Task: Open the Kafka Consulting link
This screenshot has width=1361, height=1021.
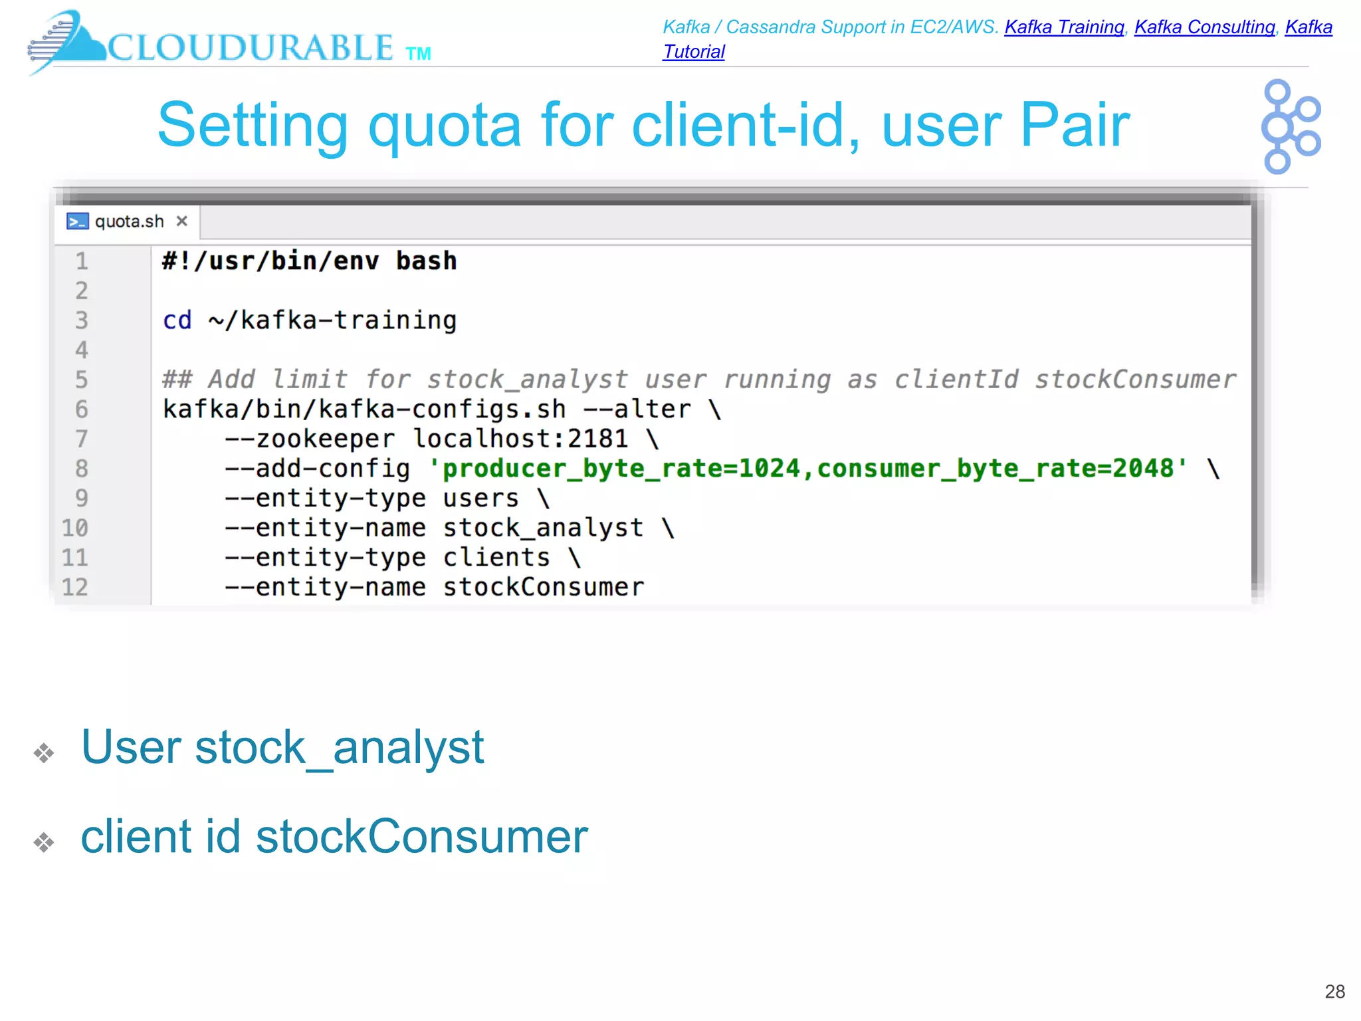Action: click(x=1204, y=27)
